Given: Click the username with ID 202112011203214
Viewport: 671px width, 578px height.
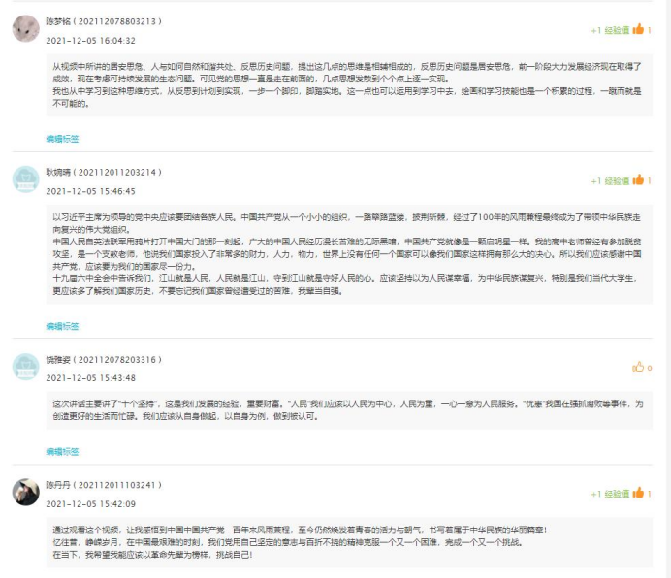Looking at the screenshot, I should point(104,172).
